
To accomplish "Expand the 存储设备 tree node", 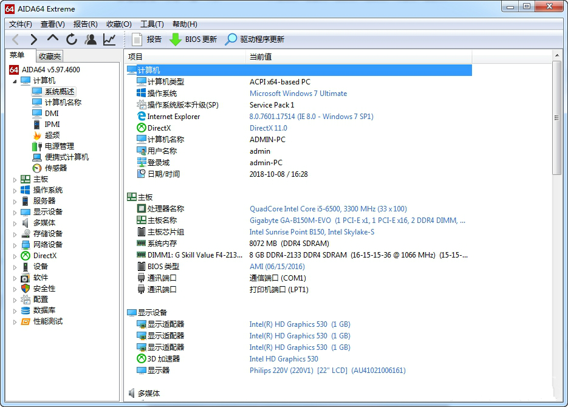I will (x=15, y=234).
